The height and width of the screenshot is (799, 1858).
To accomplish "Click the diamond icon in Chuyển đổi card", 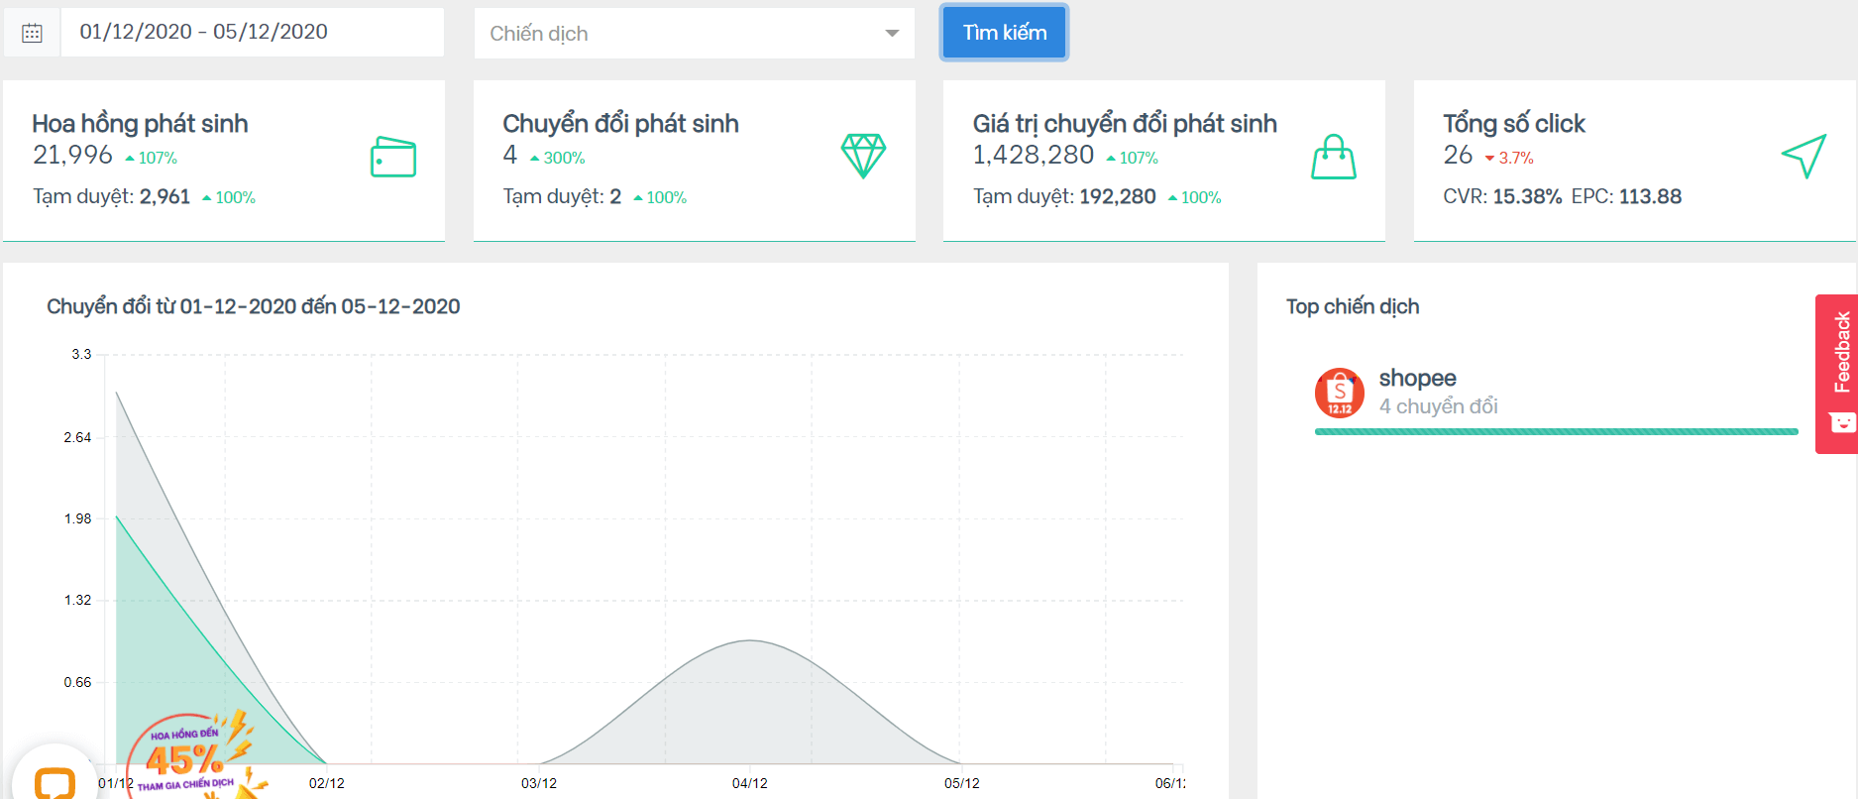I will (863, 156).
